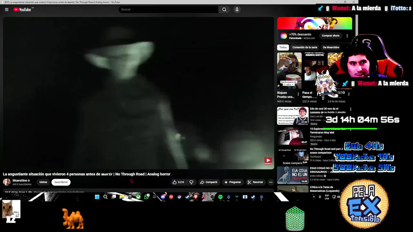Open Brave browser from the taskbar
The image size is (413, 232).
(196, 197)
